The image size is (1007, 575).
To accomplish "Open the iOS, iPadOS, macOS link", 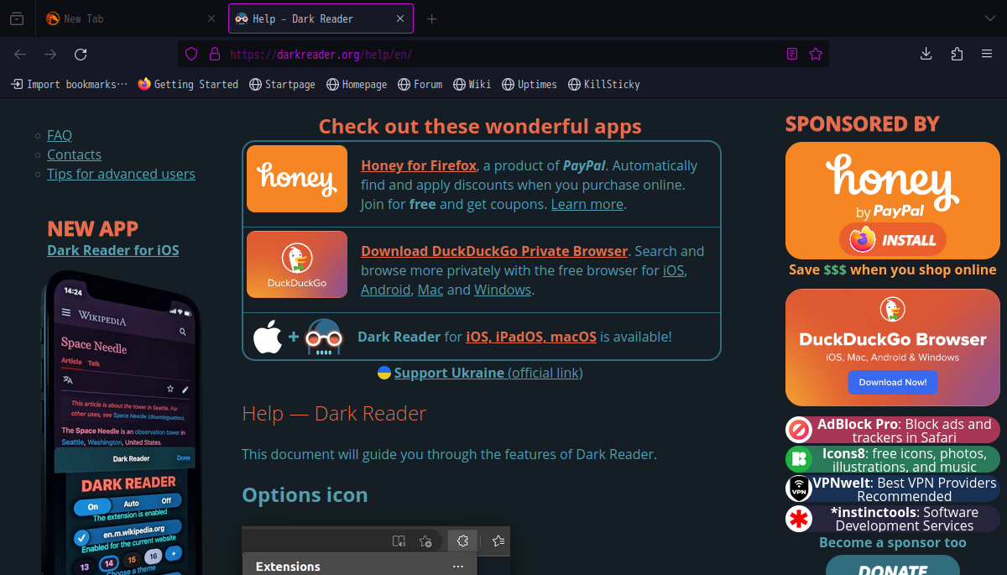I will 531,337.
